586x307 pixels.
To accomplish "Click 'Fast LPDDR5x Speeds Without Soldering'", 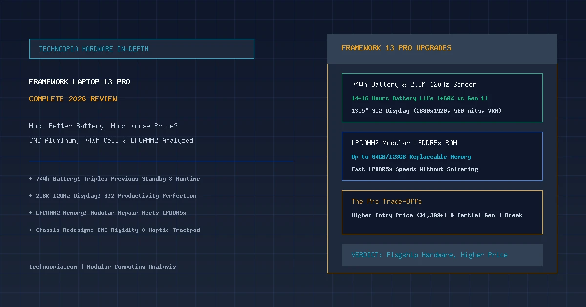I will click(415, 169).
